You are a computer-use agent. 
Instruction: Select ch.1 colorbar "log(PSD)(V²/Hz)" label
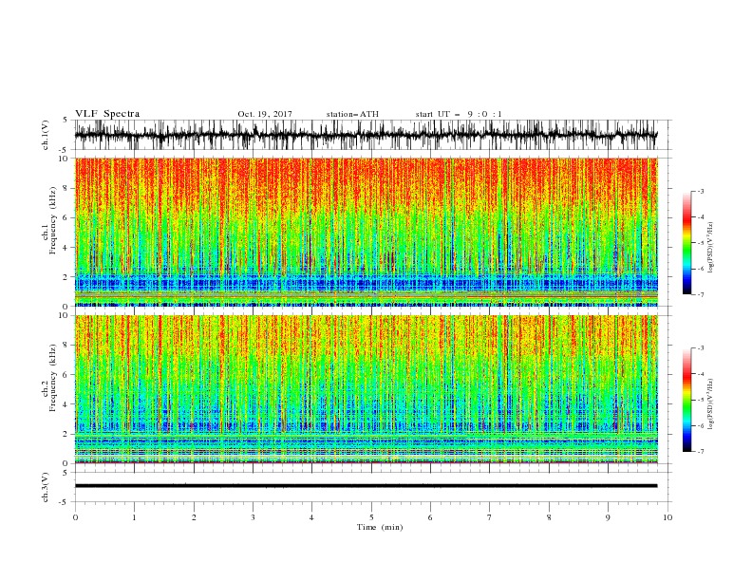pyautogui.click(x=710, y=248)
